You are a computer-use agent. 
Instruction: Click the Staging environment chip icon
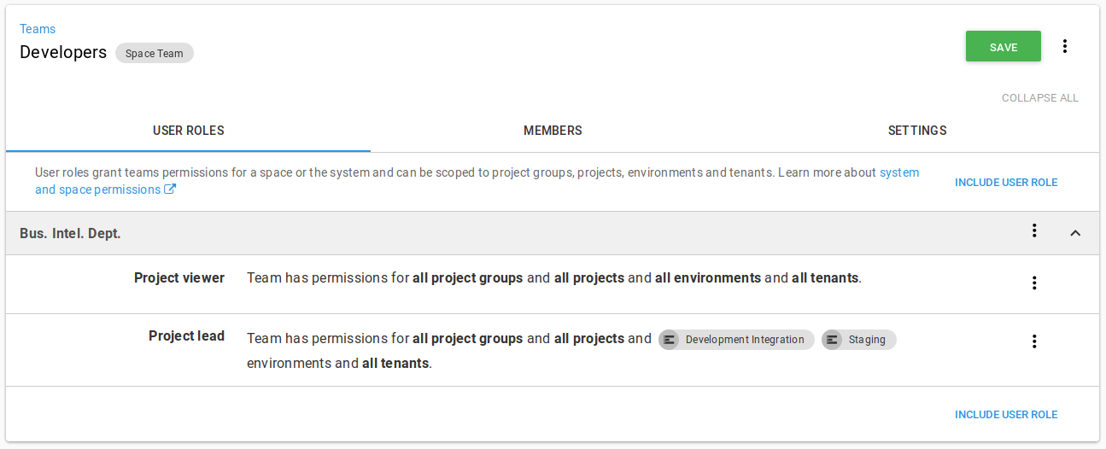(833, 340)
